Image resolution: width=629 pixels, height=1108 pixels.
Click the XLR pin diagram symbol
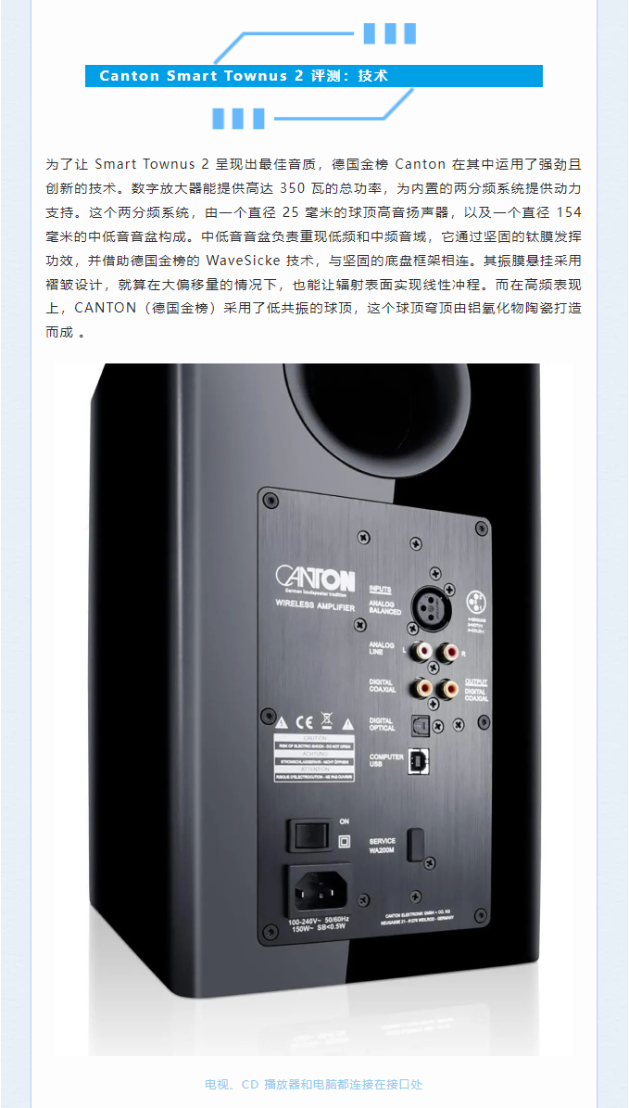click(476, 602)
